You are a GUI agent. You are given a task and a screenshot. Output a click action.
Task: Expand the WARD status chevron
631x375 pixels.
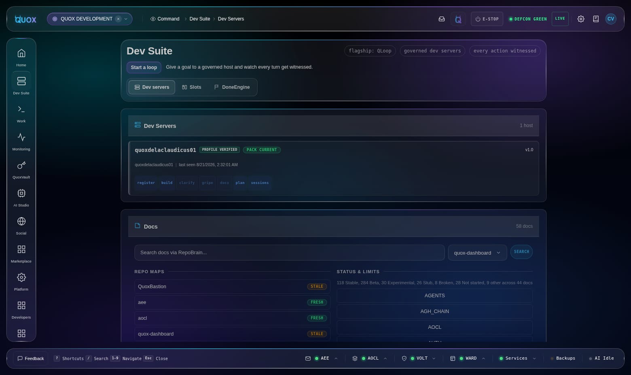[483, 358]
